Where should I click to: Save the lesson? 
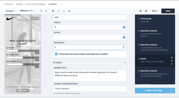168,11
